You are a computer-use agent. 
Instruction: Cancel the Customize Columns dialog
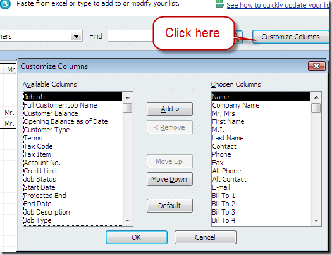coord(206,237)
